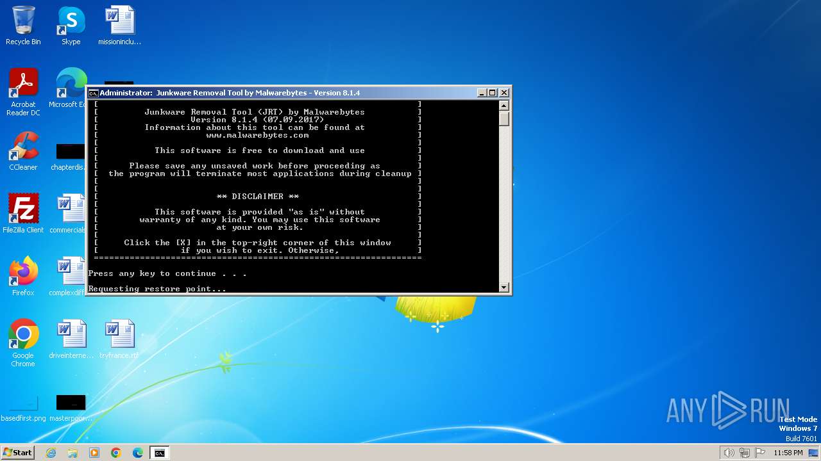Click the command prompt taskbar button
Screen dimensions: 821x461
159,453
